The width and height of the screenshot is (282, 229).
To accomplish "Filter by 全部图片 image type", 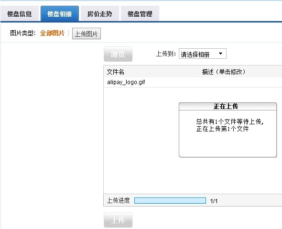I will [x=52, y=33].
